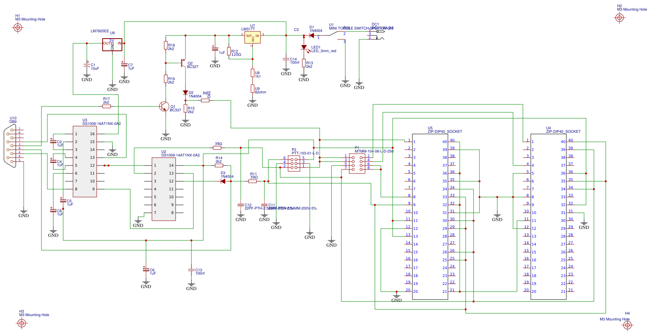Select capacitor C8 symbol
The height and width of the screenshot is (335, 651).
(53, 210)
